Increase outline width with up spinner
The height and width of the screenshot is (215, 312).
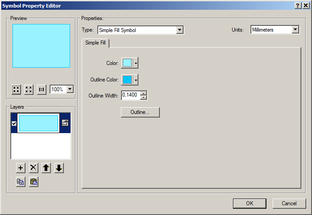click(x=143, y=93)
